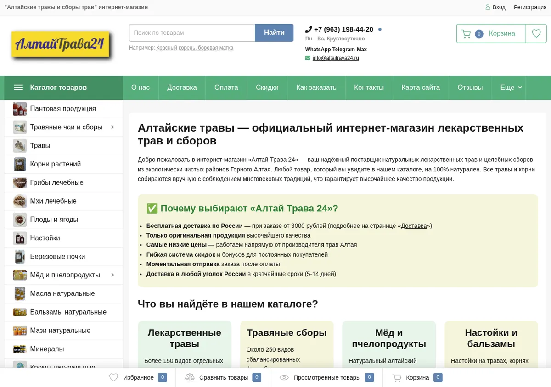Screen dimensions: 551x387
Task: Click the Доставка link in the benefits list
Action: [x=414, y=226]
